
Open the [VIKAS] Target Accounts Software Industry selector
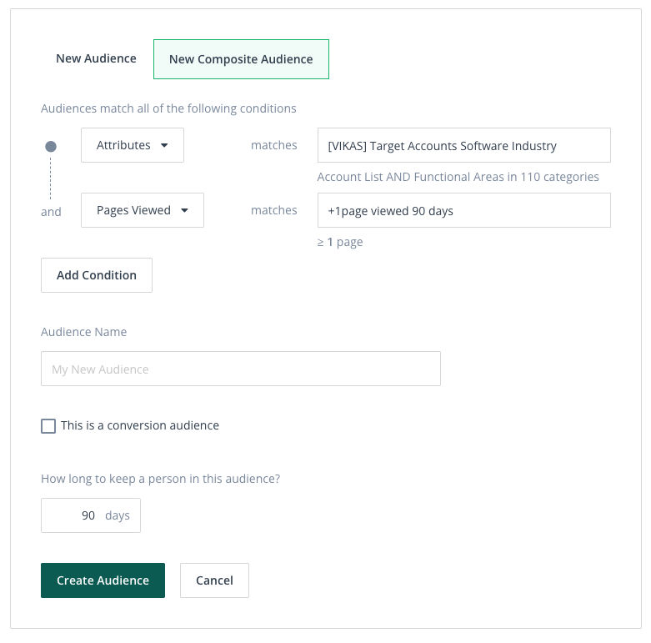[x=463, y=145]
